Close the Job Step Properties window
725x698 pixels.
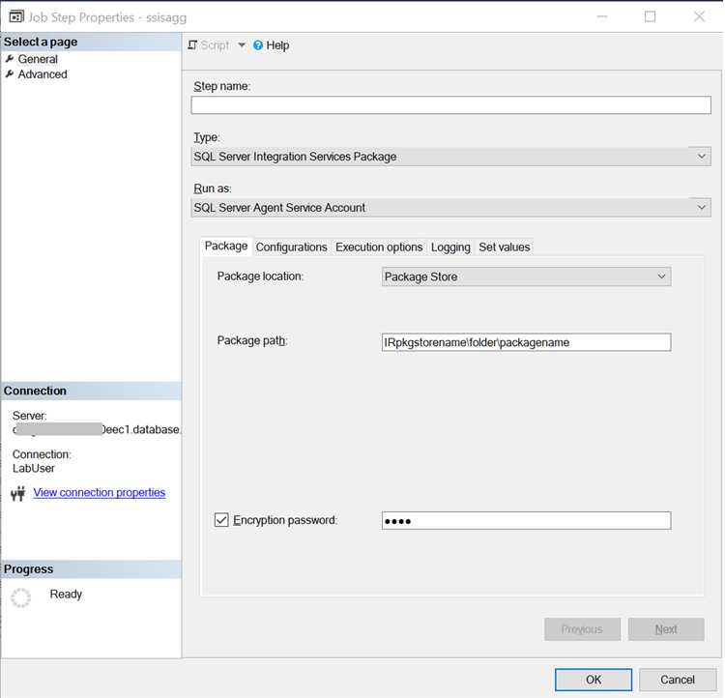699,16
